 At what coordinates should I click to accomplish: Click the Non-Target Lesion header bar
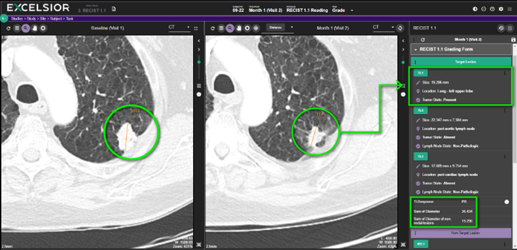click(461, 233)
